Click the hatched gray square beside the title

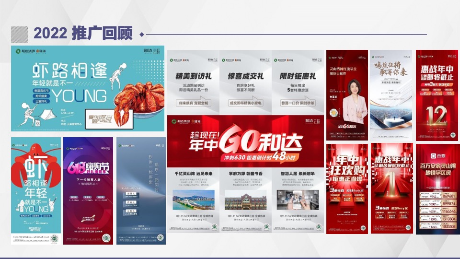tap(20, 34)
